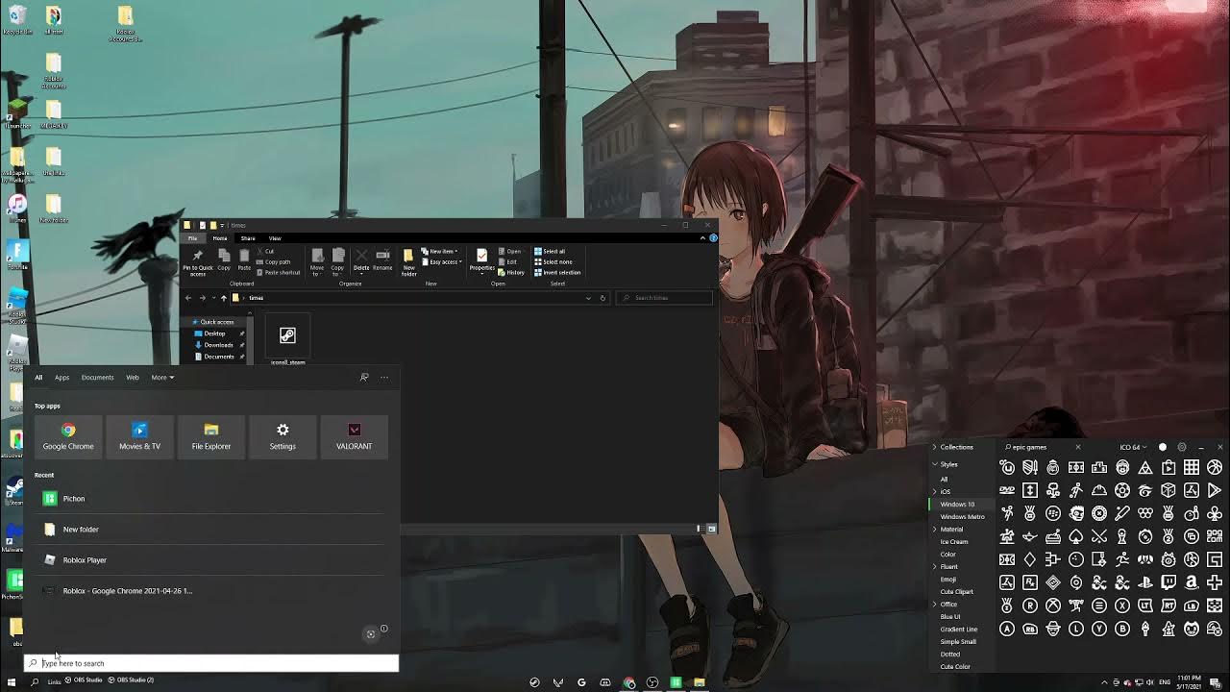1230x692 pixels.
Task: Click the Rockstar Games R icon
Action: coord(1030,582)
